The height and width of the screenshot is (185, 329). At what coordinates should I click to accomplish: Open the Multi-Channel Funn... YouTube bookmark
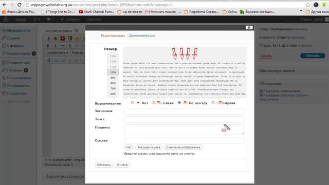coord(97,12)
